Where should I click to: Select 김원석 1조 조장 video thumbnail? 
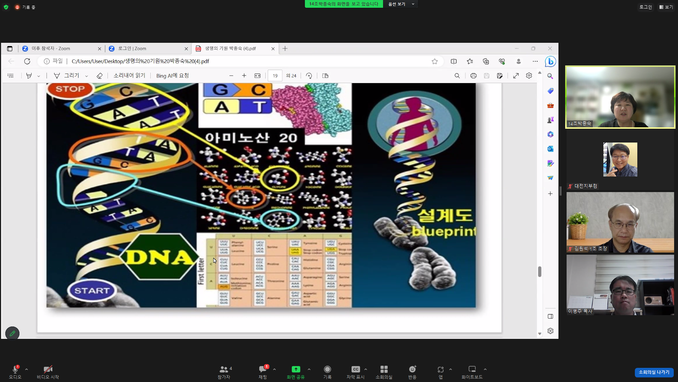pos(620,222)
